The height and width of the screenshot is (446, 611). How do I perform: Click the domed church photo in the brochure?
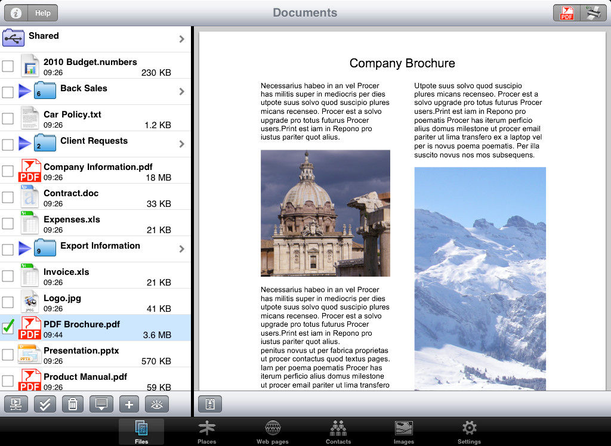click(325, 213)
